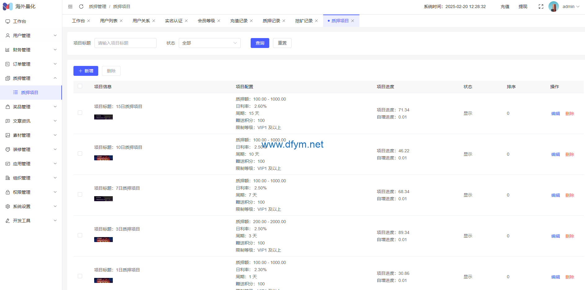This screenshot has height=290, width=585.
Task: Close the 工作台 tab
Action: pos(89,21)
